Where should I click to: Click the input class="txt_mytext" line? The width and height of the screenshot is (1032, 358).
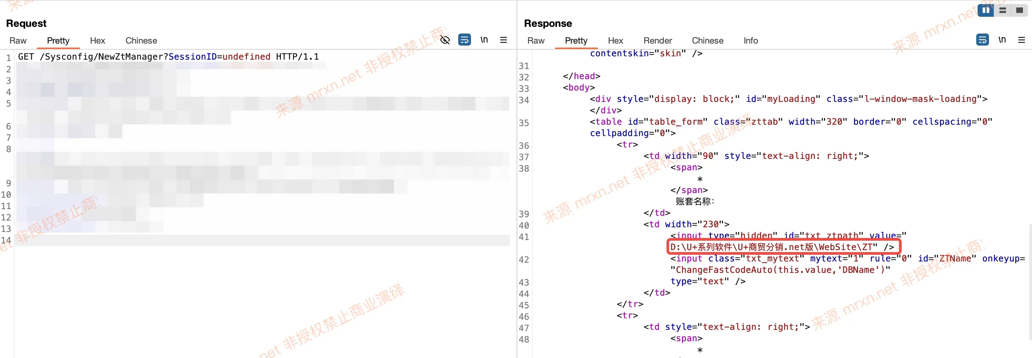(x=847, y=258)
